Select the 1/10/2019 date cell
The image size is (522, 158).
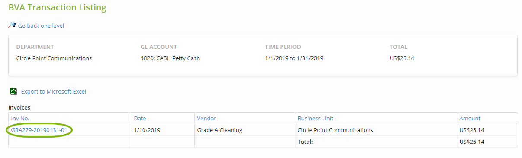163,130
